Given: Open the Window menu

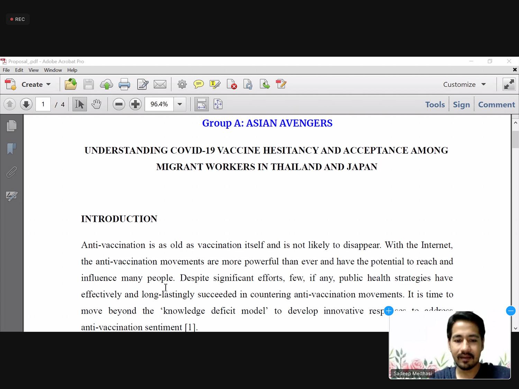Looking at the screenshot, I should click(x=53, y=70).
